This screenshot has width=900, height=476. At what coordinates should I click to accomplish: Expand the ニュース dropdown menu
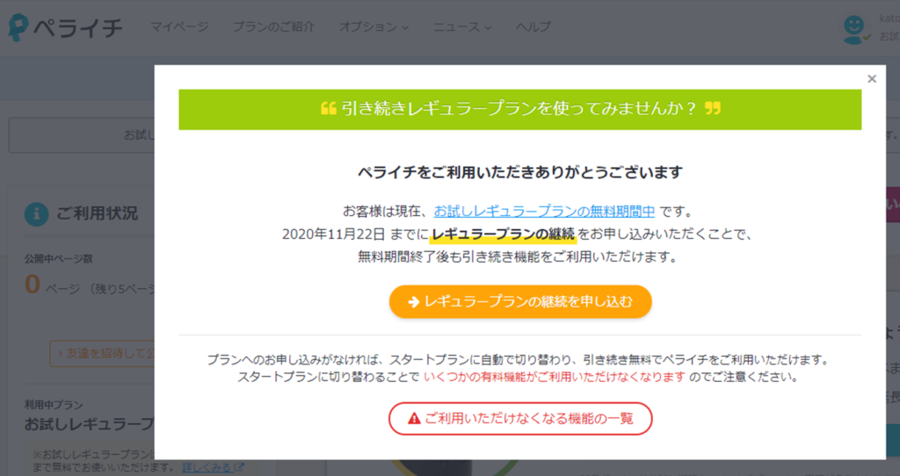(462, 27)
